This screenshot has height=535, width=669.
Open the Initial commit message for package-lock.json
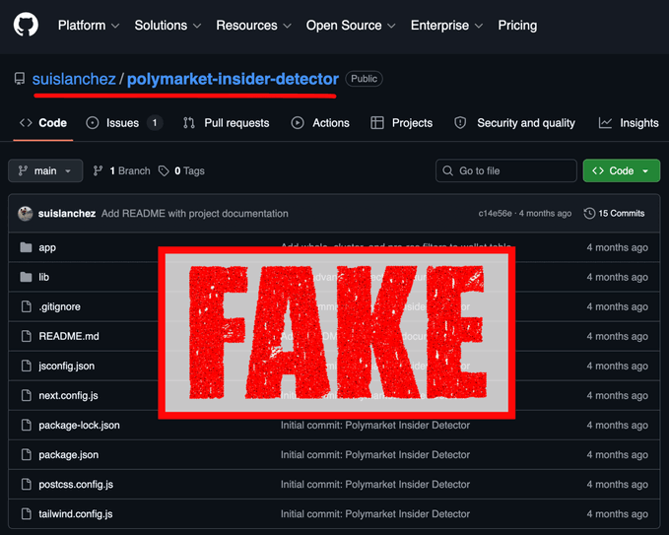click(x=375, y=426)
